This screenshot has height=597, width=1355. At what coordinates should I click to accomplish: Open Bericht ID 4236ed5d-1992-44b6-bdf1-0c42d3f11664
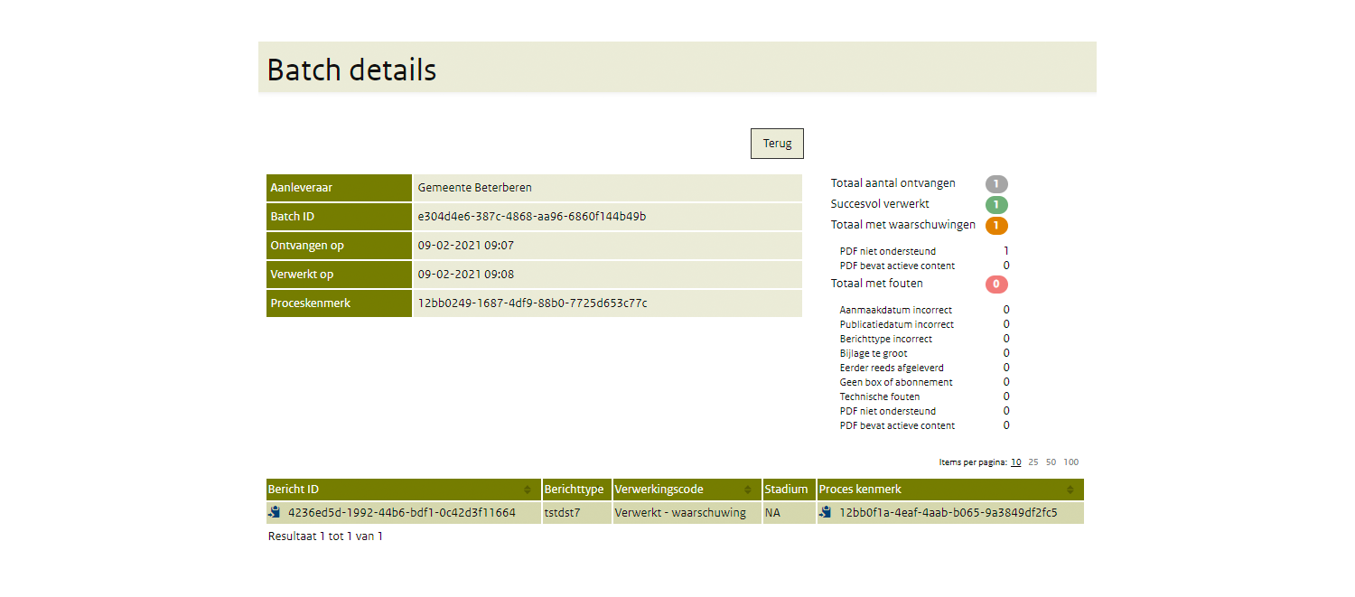[402, 513]
